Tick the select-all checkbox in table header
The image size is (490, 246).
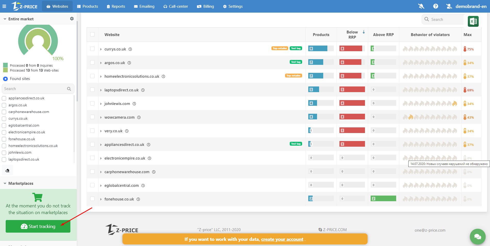[x=93, y=34]
